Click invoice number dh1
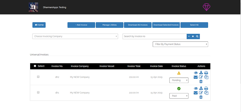The width and height of the screenshot is (241, 112). 57,93
